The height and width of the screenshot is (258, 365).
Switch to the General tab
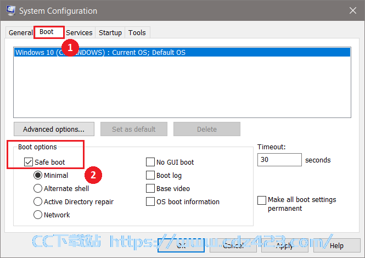click(x=20, y=32)
